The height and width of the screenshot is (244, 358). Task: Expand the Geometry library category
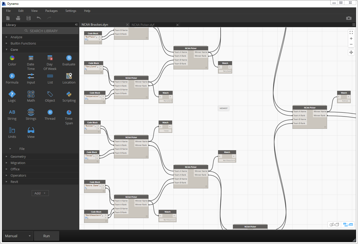coord(40,156)
